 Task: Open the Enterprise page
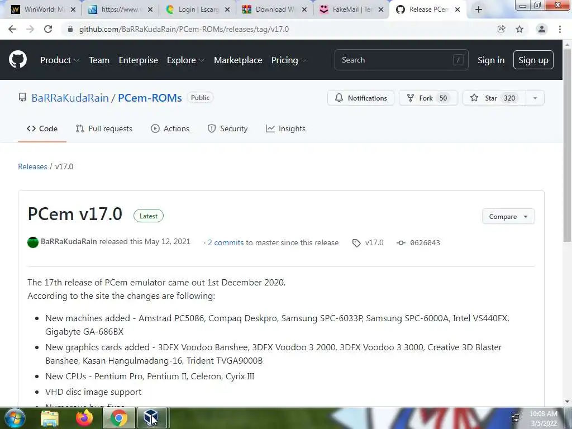pos(139,60)
